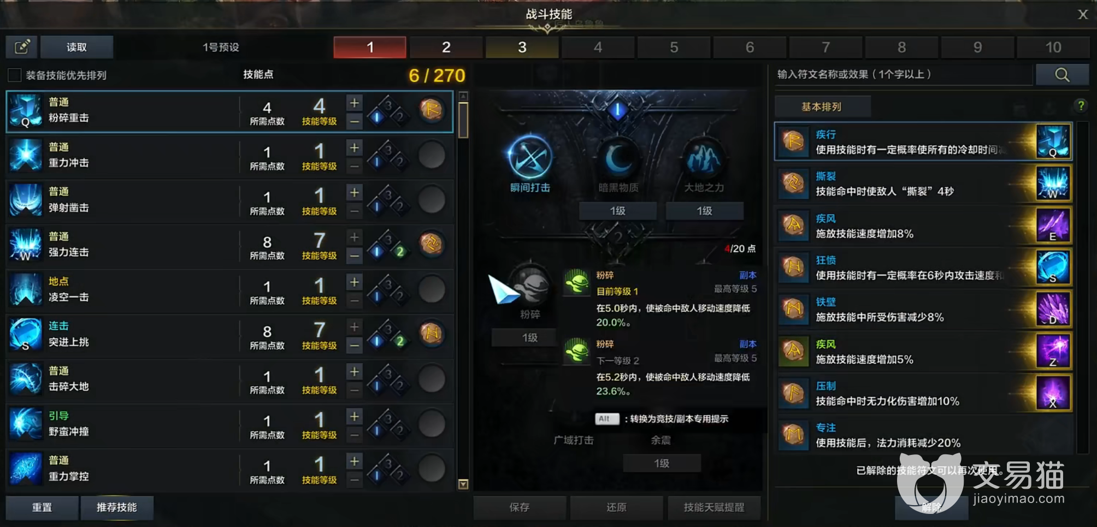
Task: Select the 大地之力 mountain tripod icon
Action: 704,158
